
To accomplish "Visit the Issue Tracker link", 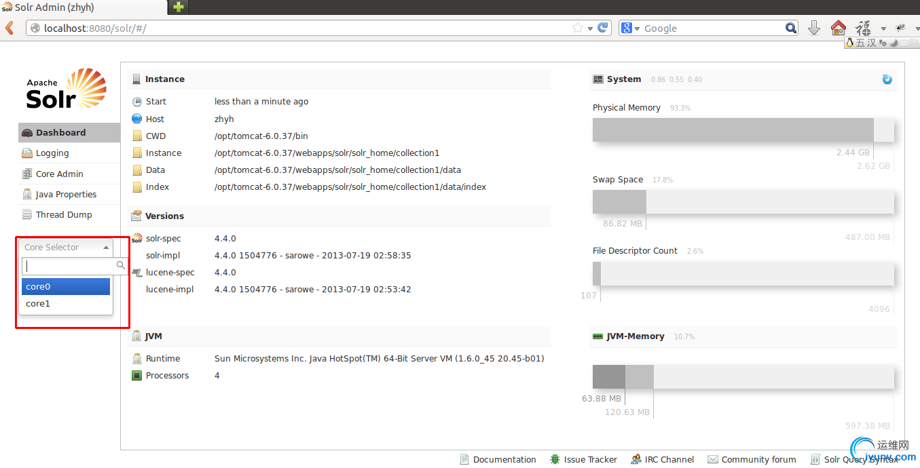I will [584, 459].
